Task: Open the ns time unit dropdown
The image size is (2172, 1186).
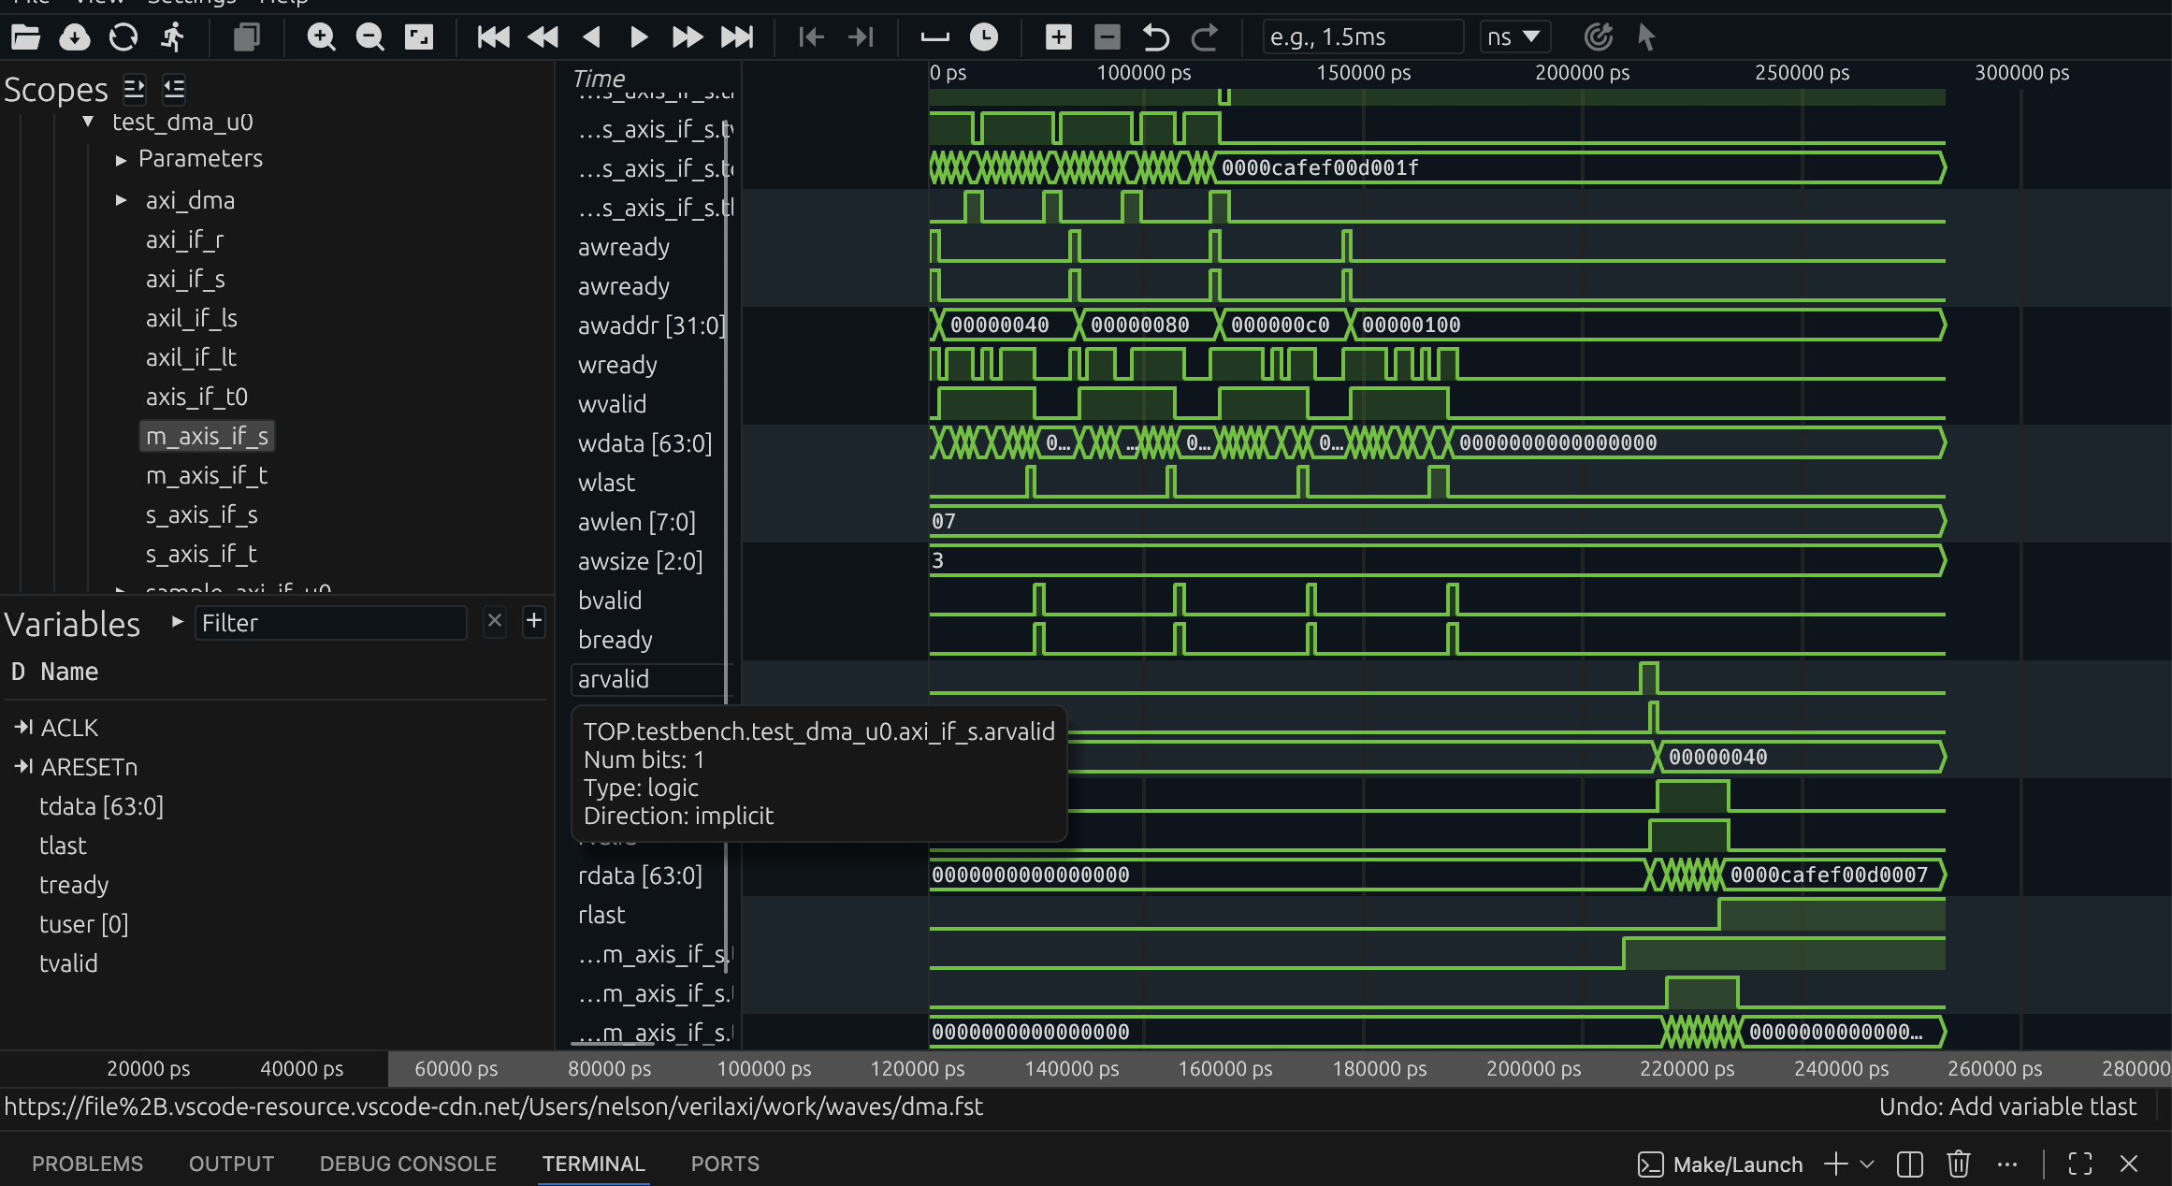Action: 1515,37
